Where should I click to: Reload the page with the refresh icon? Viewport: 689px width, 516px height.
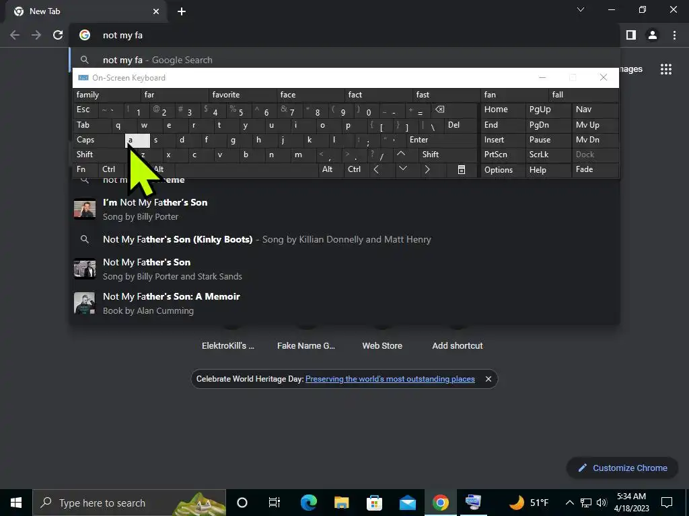(x=58, y=35)
